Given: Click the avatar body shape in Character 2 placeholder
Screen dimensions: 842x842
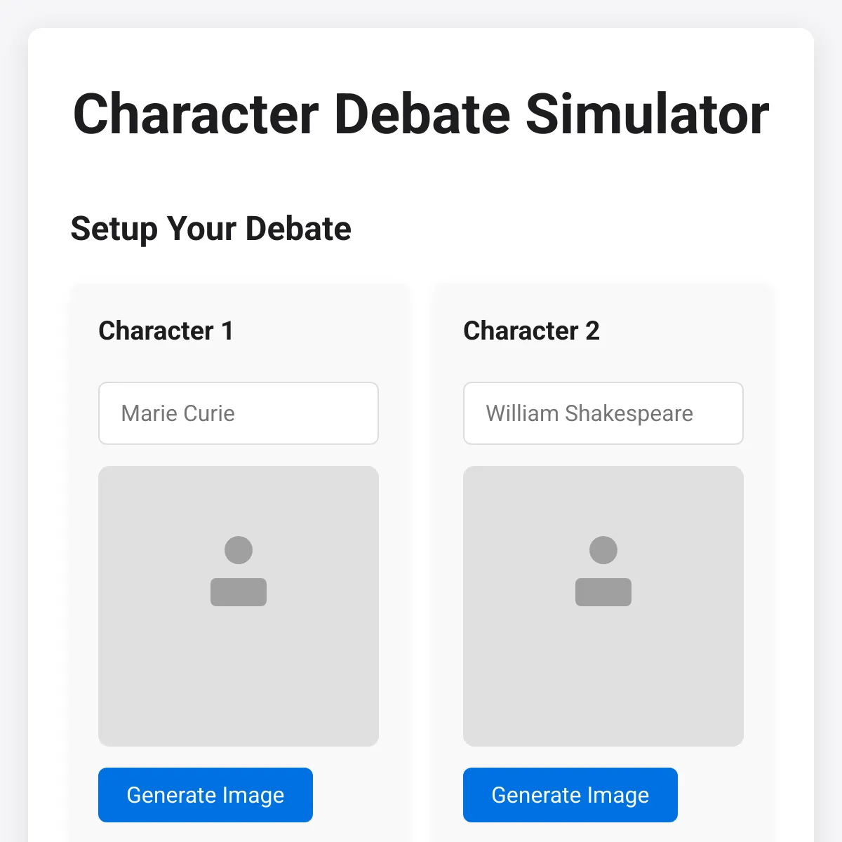Looking at the screenshot, I should tap(603, 593).
